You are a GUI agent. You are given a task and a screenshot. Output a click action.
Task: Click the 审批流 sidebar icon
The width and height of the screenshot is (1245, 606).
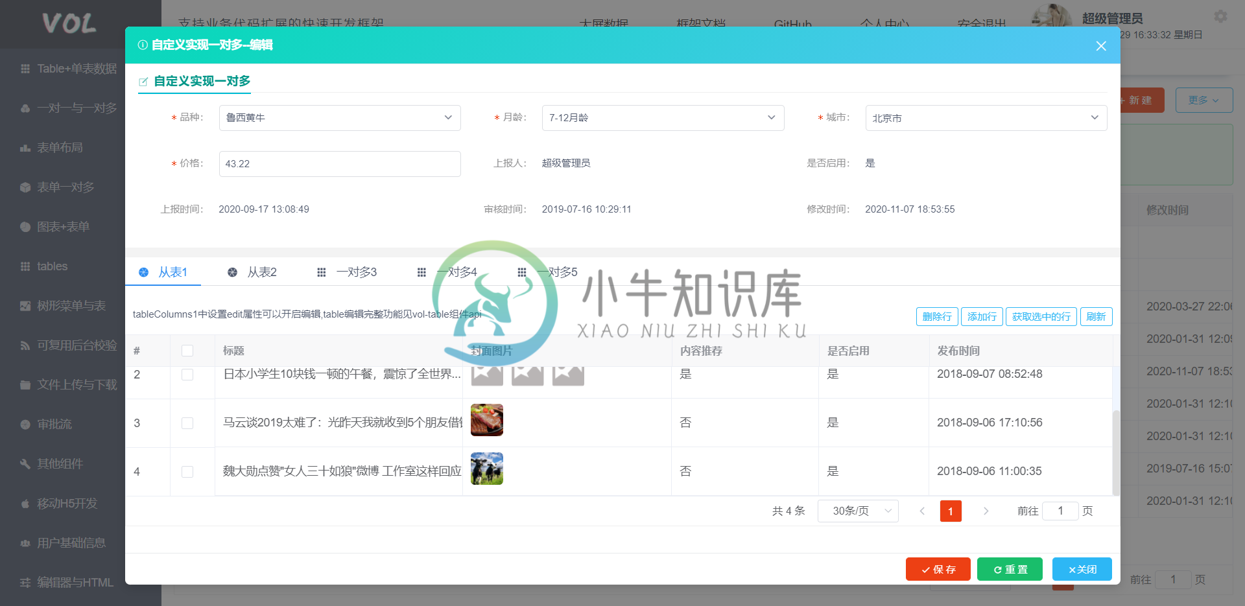25,425
